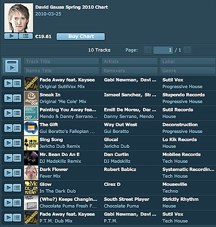Click the David Gausa Spring 2010 Chart title
Screen dimensions: 216x227
(x=72, y=7)
